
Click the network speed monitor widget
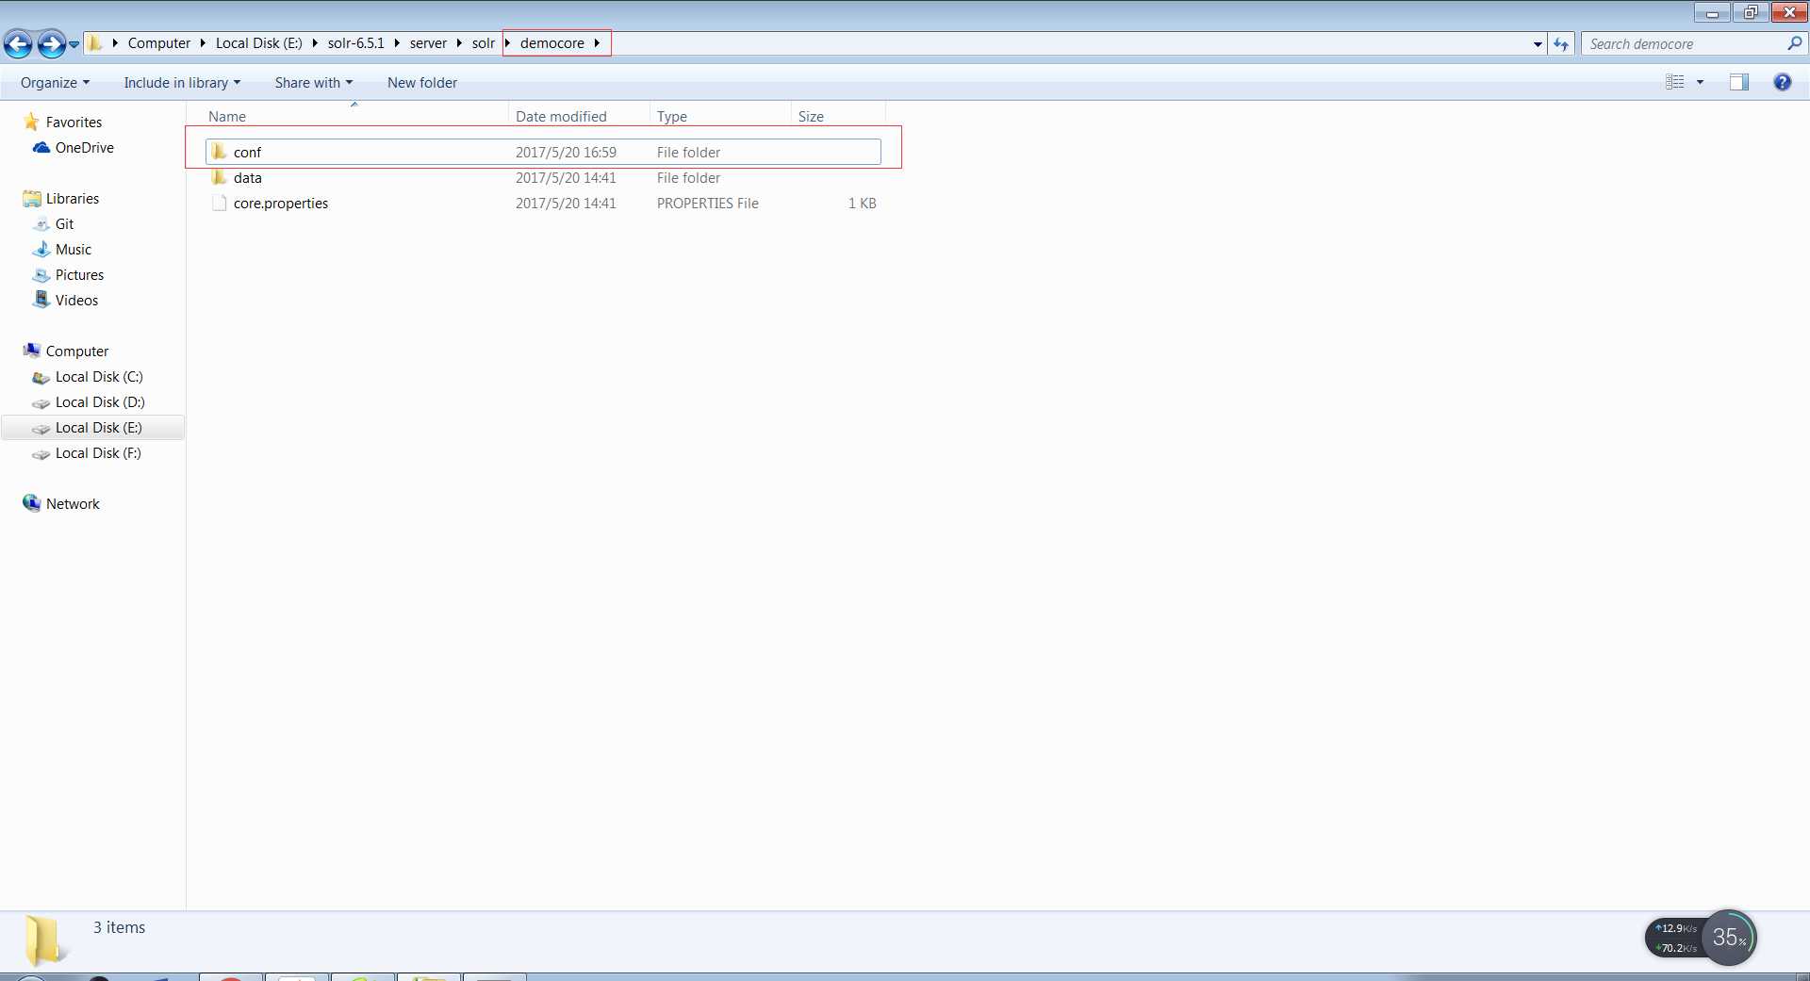point(1676,938)
